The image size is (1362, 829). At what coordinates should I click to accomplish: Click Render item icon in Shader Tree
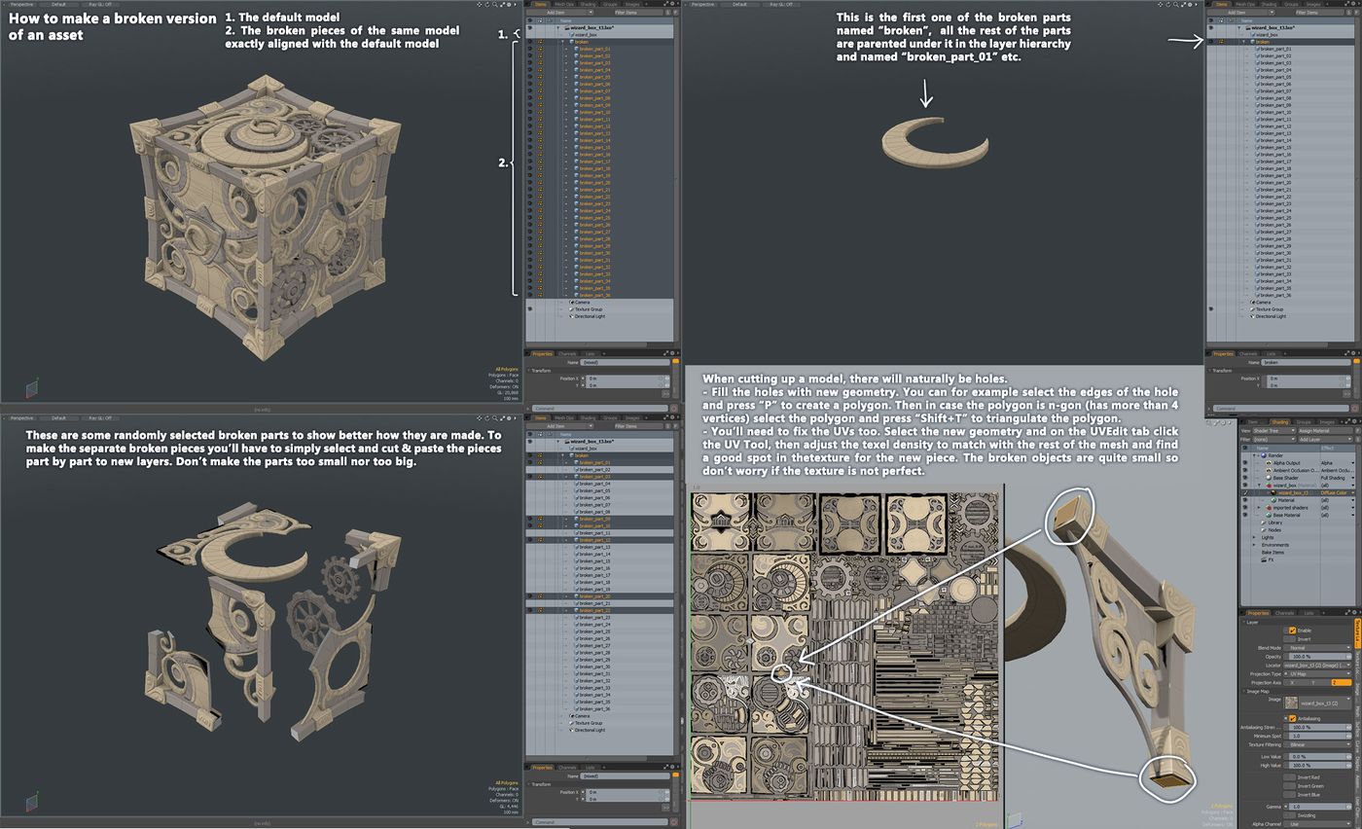pyautogui.click(x=1264, y=455)
